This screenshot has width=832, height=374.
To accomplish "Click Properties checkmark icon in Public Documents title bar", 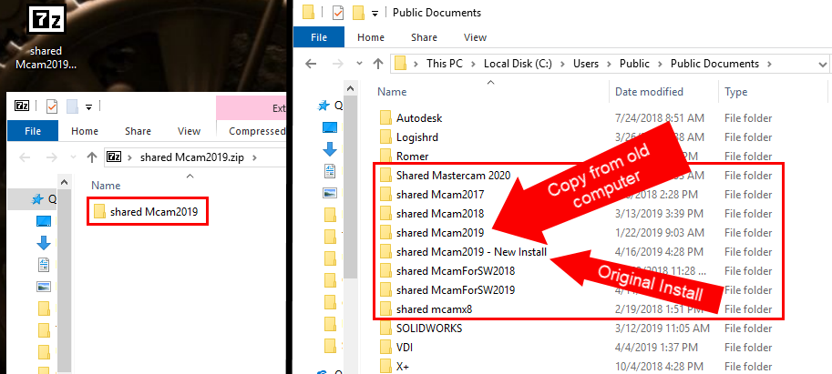I will click(x=338, y=12).
